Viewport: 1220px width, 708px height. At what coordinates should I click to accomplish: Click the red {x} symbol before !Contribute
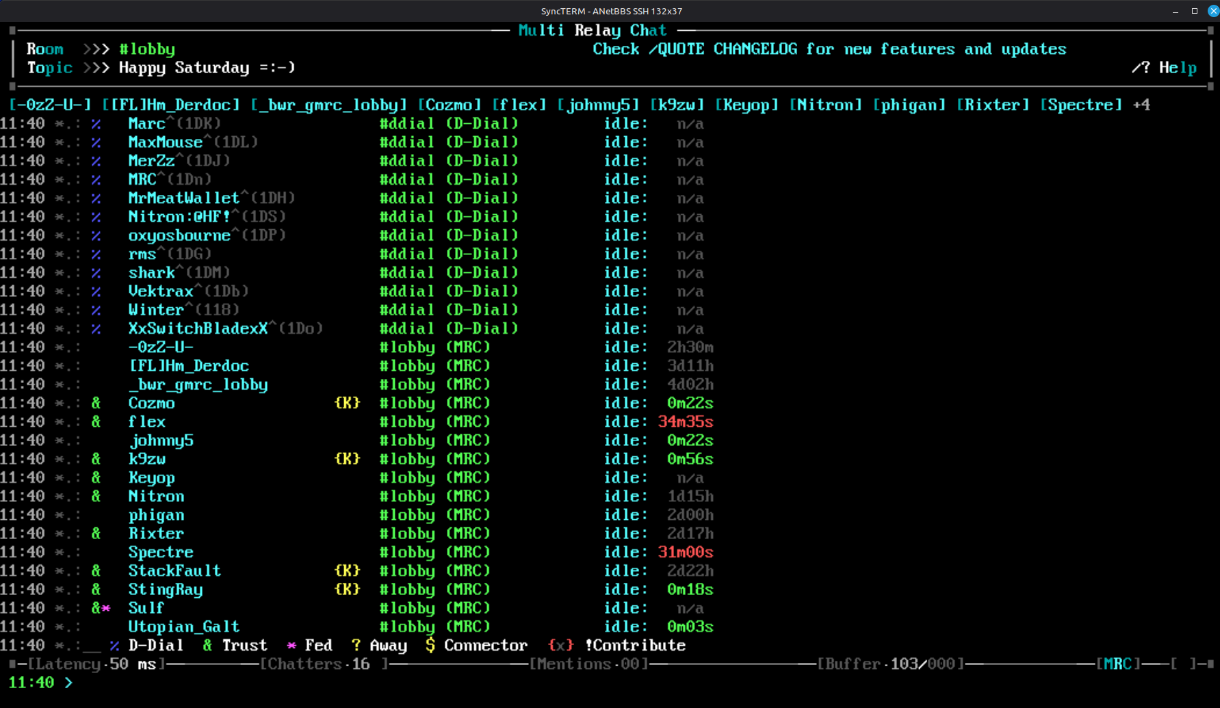pyautogui.click(x=561, y=645)
